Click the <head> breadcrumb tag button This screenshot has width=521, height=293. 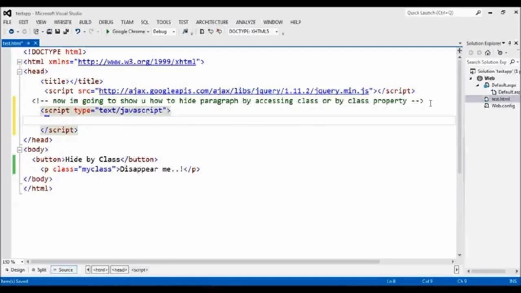click(119, 270)
